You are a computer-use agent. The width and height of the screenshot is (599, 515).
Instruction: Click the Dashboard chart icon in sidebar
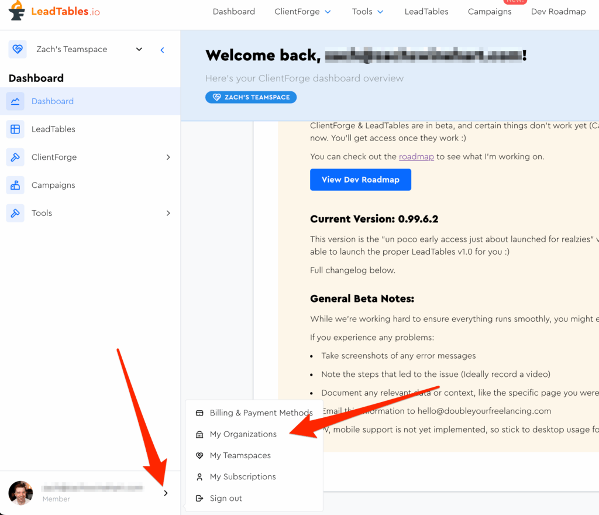coord(15,101)
